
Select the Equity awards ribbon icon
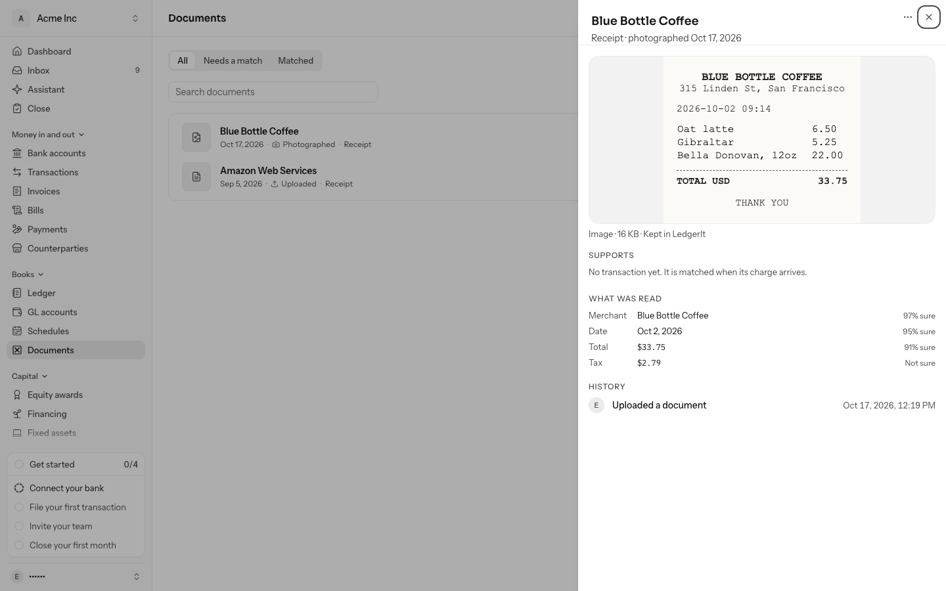tap(17, 395)
